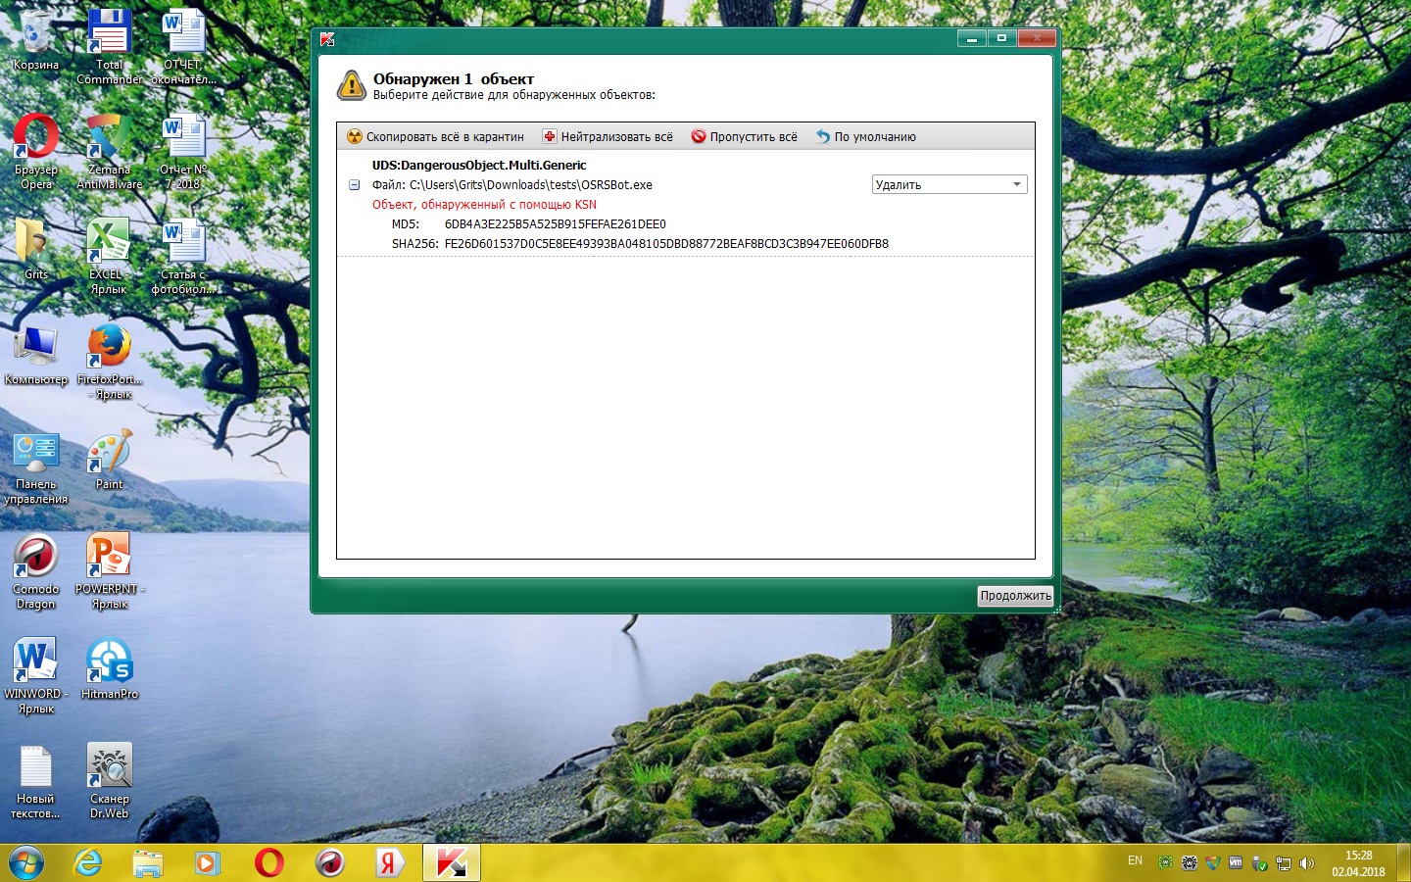
Task: Click 'Объект, обнаруженный с помощью KSN' text
Action: pos(484,205)
